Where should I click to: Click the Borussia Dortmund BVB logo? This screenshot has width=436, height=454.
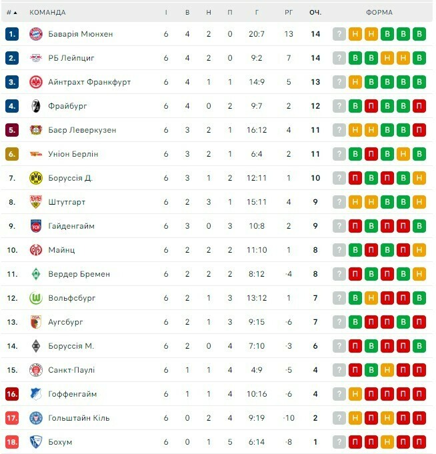(36, 178)
